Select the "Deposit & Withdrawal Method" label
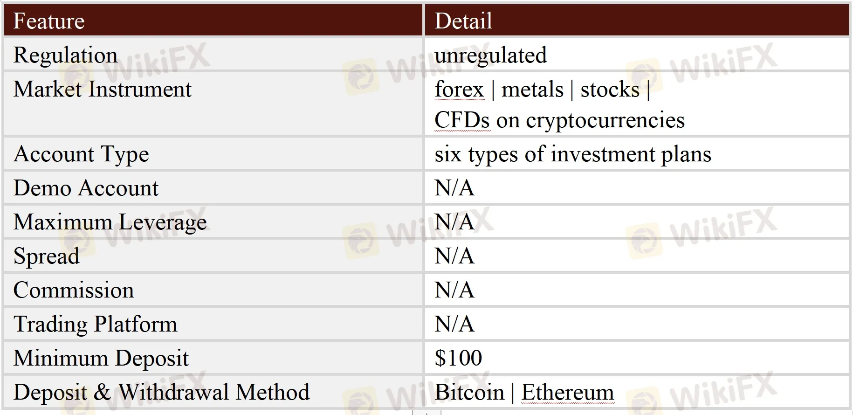The width and height of the screenshot is (853, 415). (161, 392)
